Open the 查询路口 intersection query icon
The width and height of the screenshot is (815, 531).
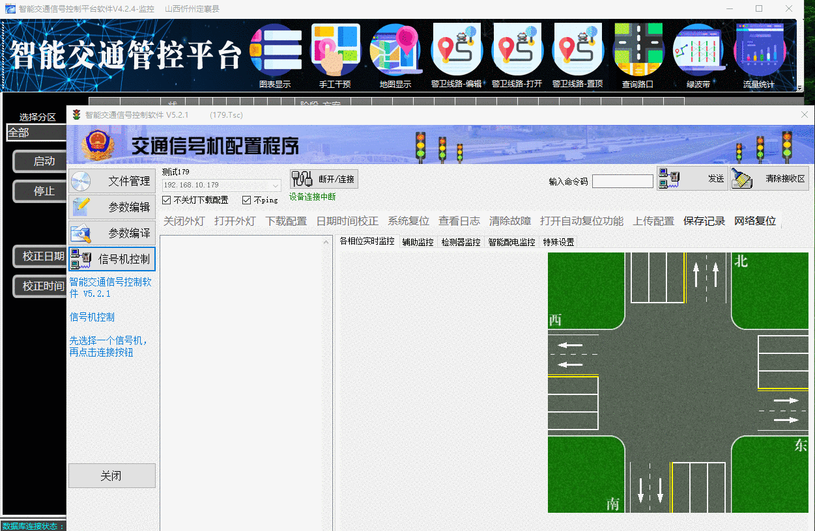click(x=638, y=51)
